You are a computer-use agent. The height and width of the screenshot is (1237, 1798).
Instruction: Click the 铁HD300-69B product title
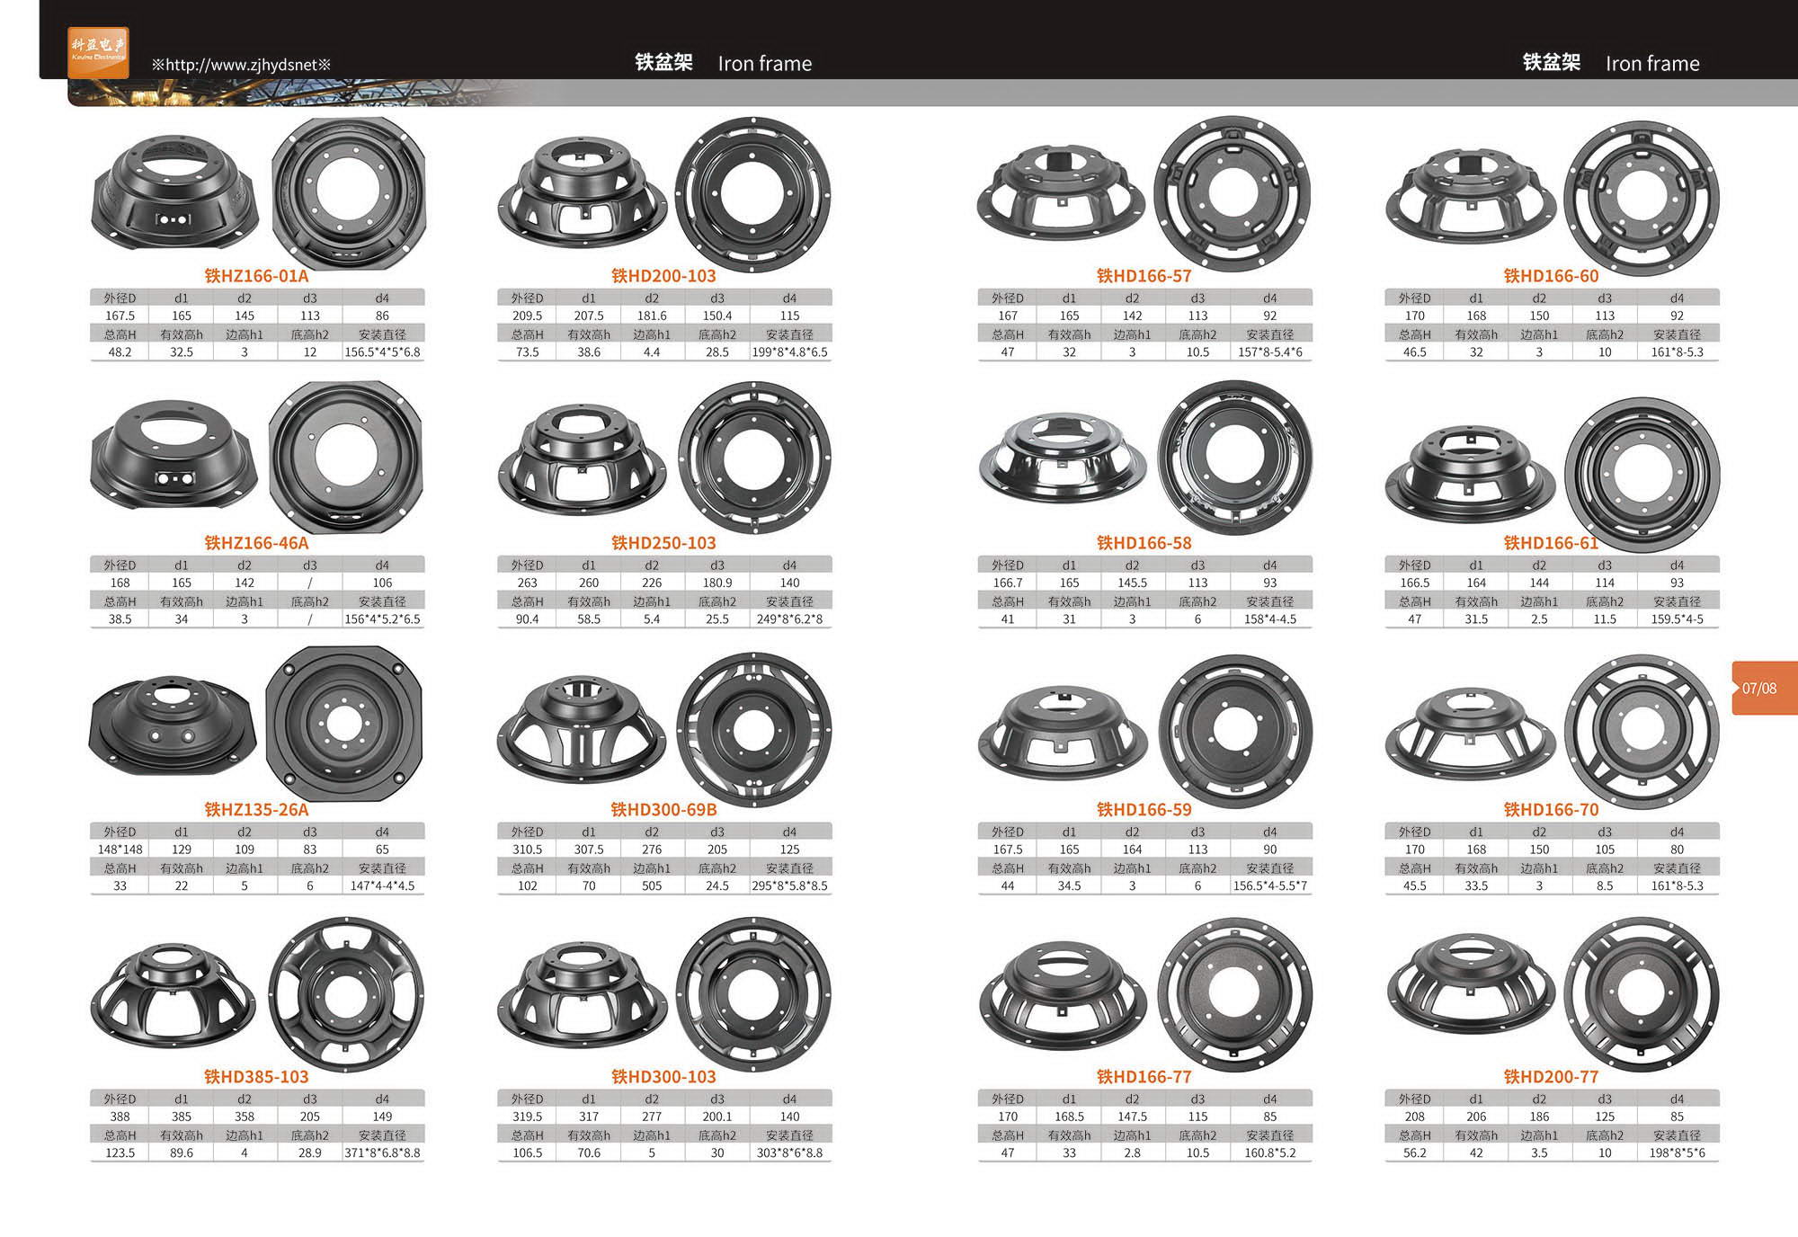[663, 809]
